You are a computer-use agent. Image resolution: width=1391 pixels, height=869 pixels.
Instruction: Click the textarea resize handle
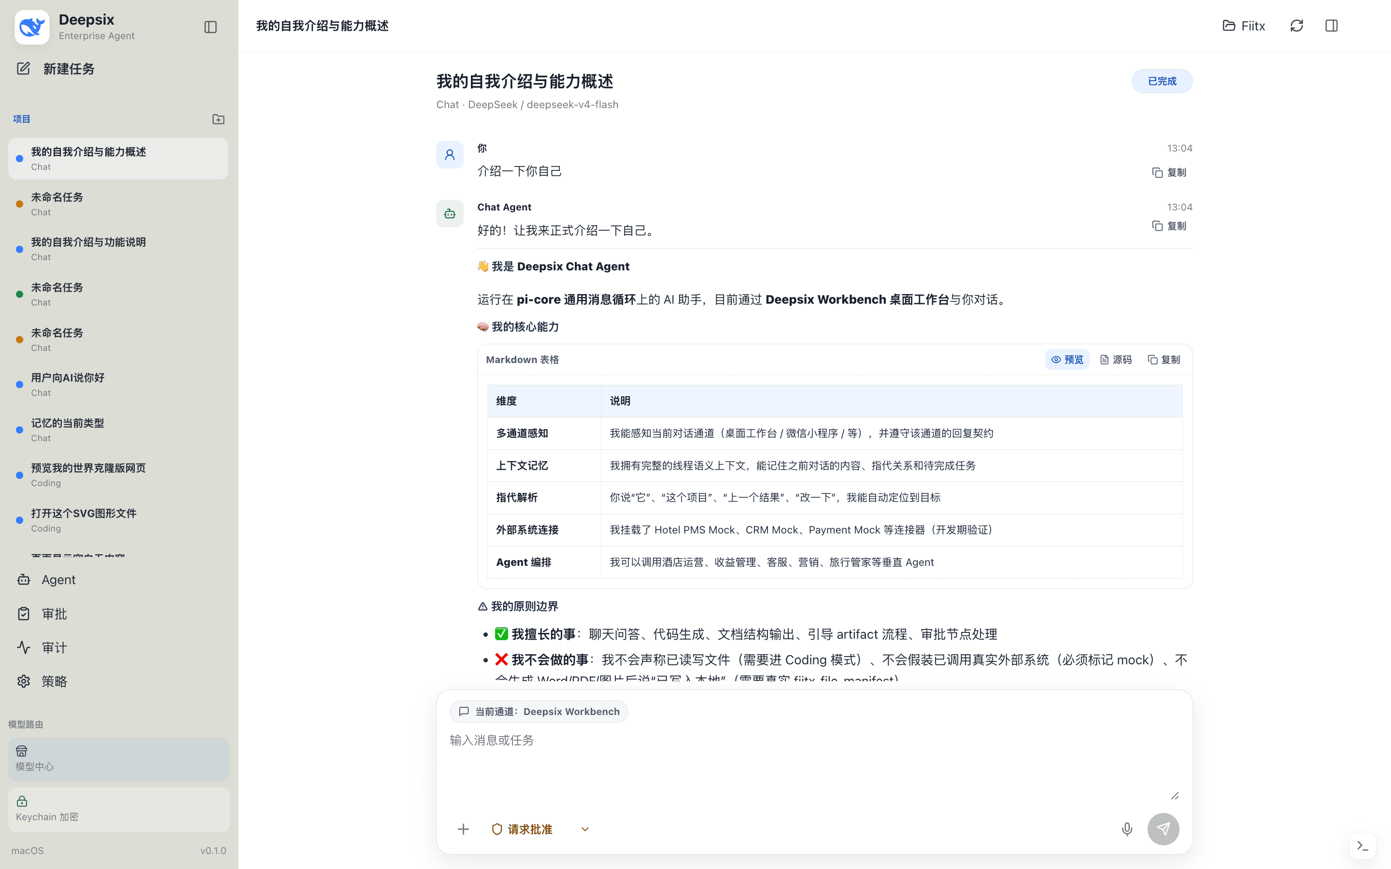click(1175, 796)
